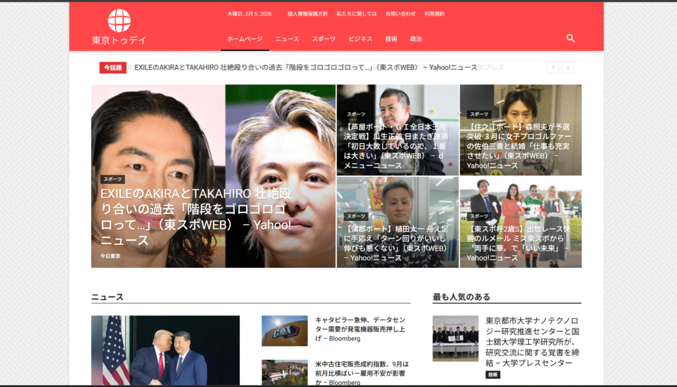Click スポーツ tag on EXILE featured article
677x387 pixels.
tap(112, 179)
